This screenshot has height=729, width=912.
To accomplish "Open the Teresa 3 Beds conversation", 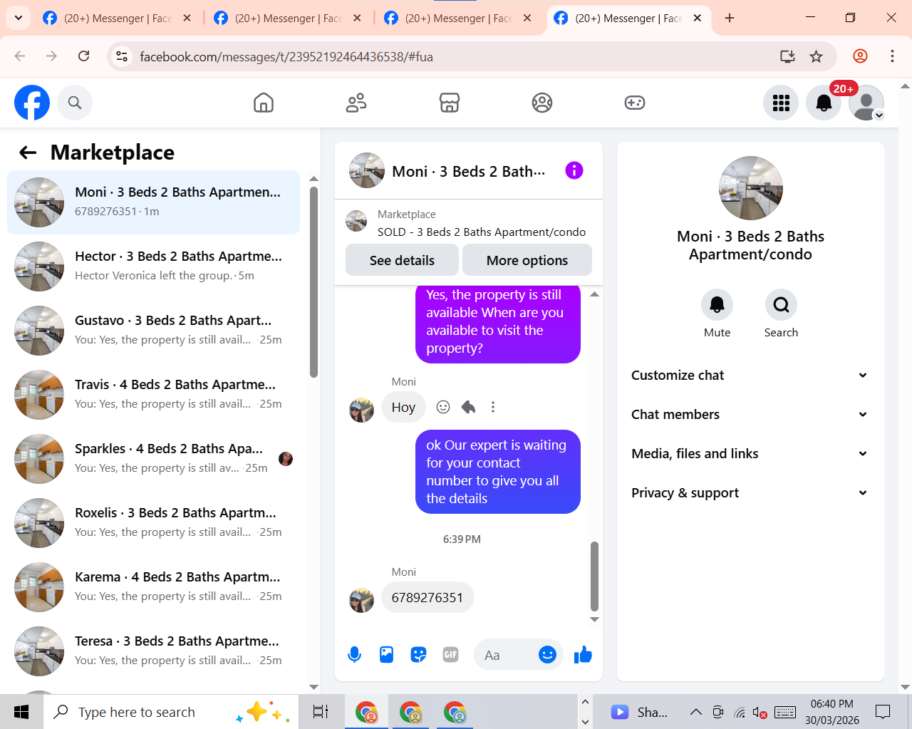I will [x=153, y=651].
